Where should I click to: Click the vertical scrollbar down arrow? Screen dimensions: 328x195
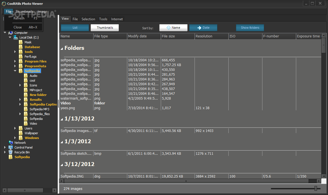coord(323,176)
